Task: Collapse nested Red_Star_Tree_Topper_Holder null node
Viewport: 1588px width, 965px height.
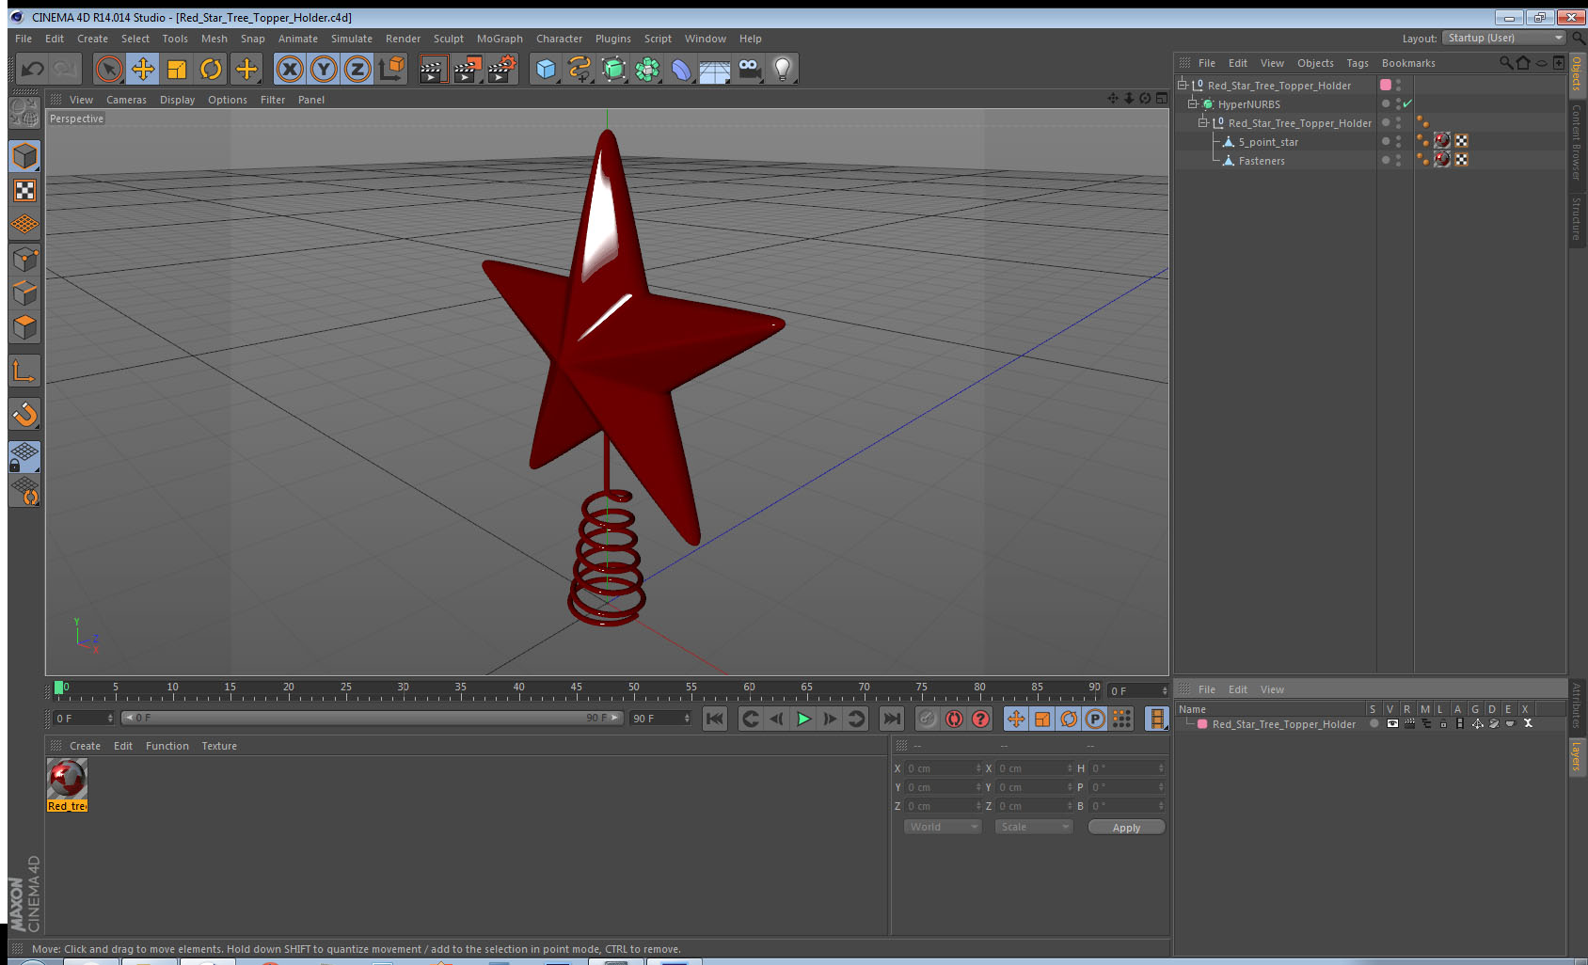Action: point(1202,122)
